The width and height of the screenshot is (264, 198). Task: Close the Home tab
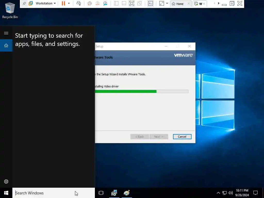pyautogui.click(x=189, y=4)
